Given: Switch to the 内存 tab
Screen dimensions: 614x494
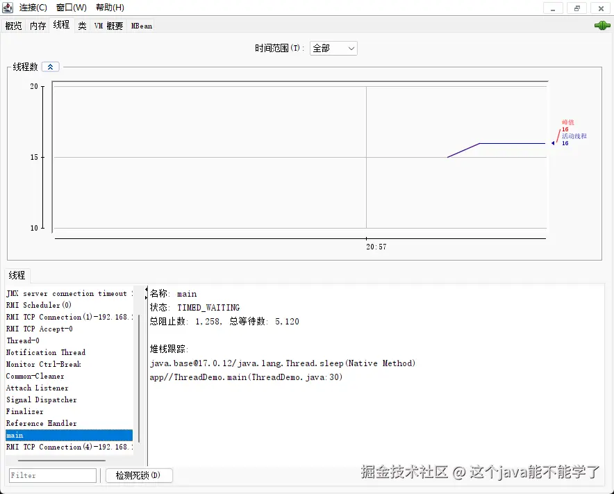Looking at the screenshot, I should click(38, 26).
